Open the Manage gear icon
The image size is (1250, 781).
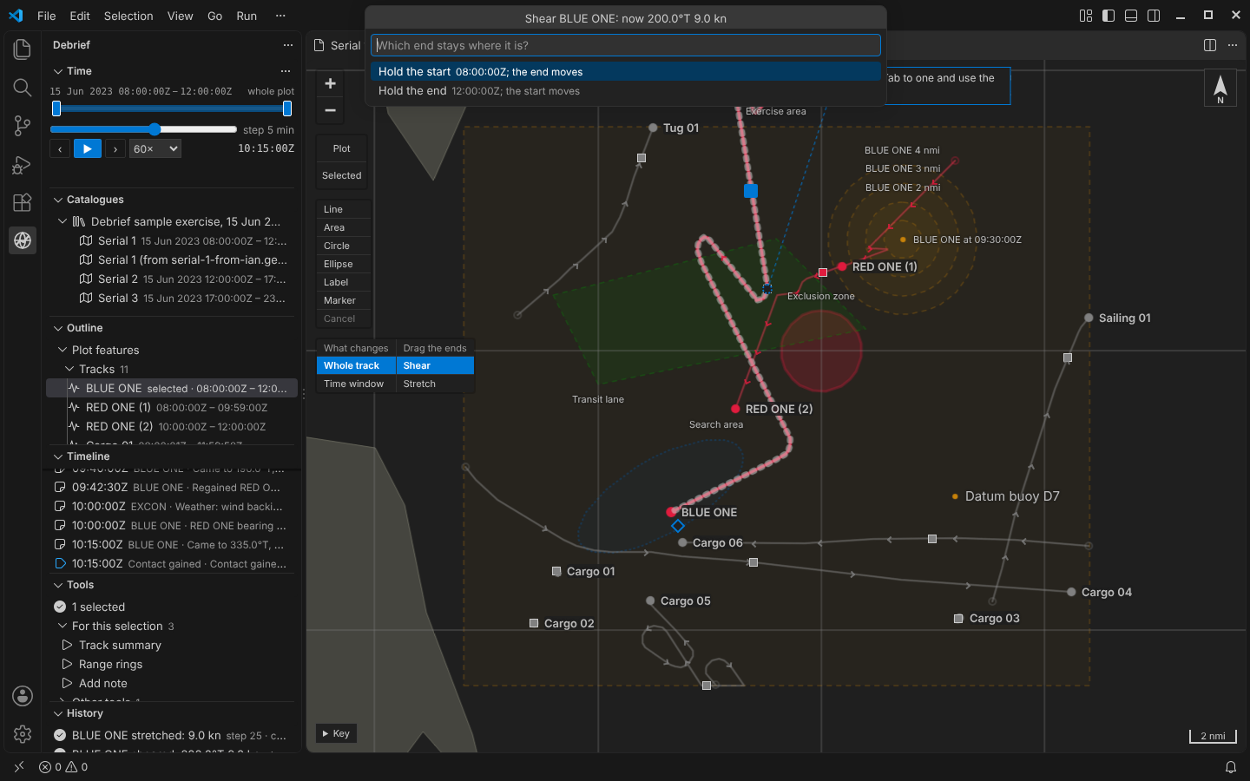tap(23, 734)
